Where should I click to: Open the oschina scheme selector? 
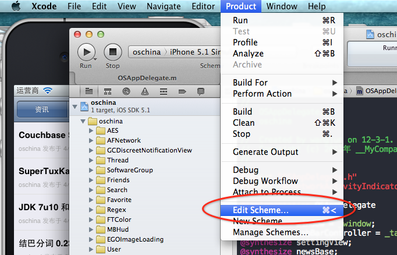(147, 52)
